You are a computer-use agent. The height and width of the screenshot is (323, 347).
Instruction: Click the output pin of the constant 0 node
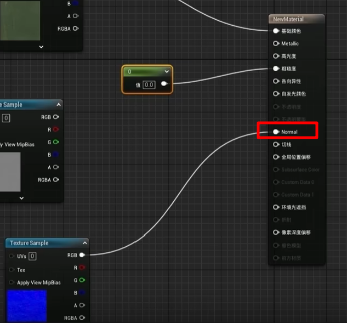click(x=164, y=84)
